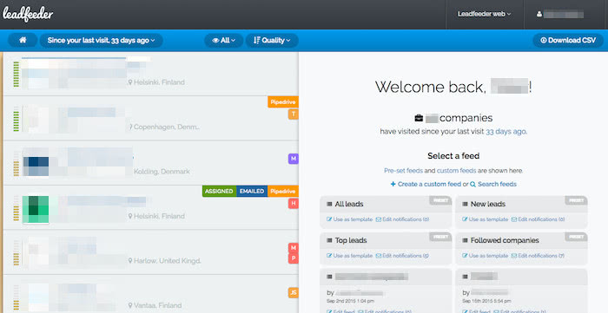Click 'Use as template' under Followed companies
Screen dimensions: 608x313
486,256
